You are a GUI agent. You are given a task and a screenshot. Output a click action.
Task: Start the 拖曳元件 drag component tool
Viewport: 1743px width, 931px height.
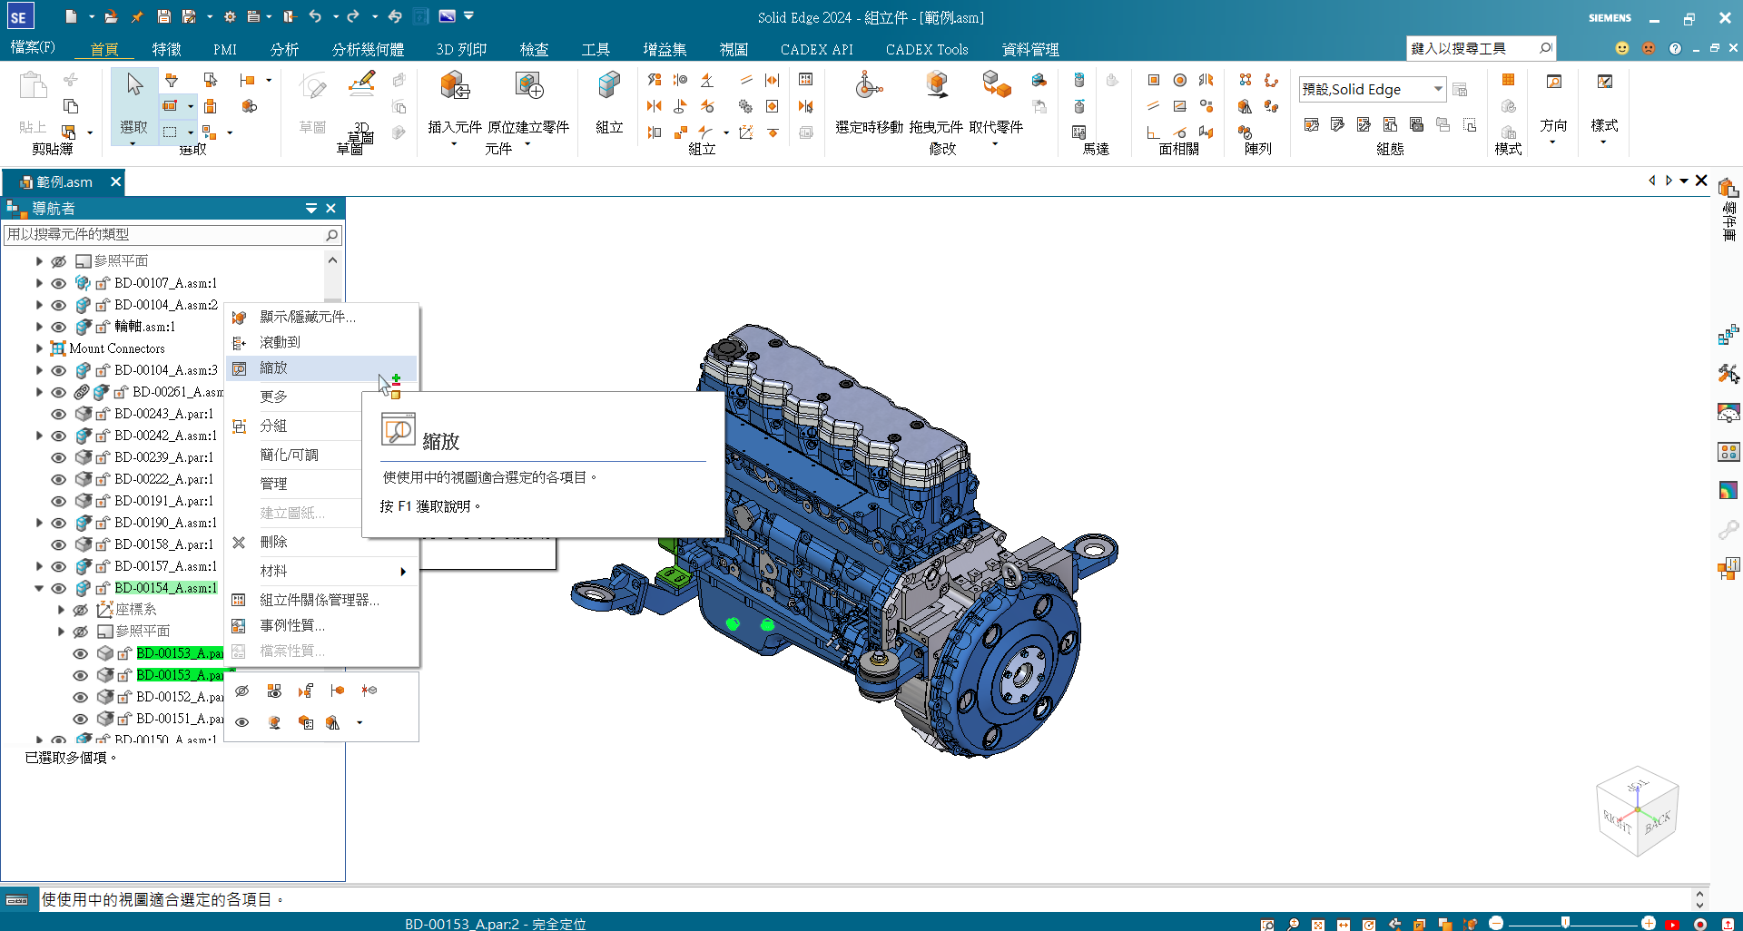point(936,102)
